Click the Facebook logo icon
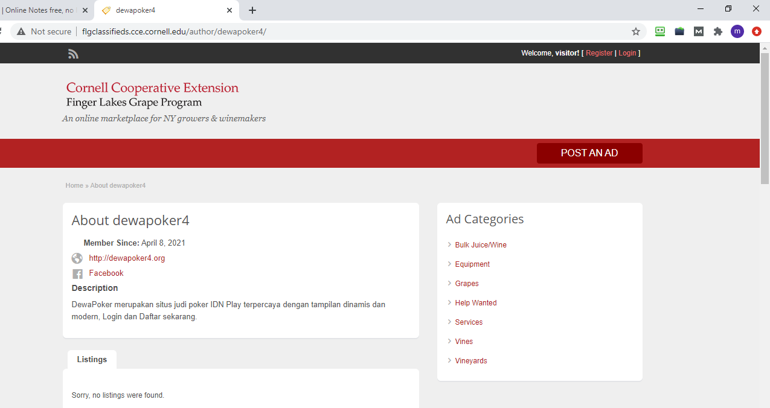This screenshot has width=770, height=408. pos(77,274)
